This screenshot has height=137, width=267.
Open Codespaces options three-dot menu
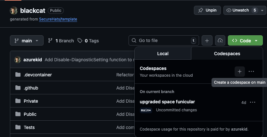(x=251, y=72)
